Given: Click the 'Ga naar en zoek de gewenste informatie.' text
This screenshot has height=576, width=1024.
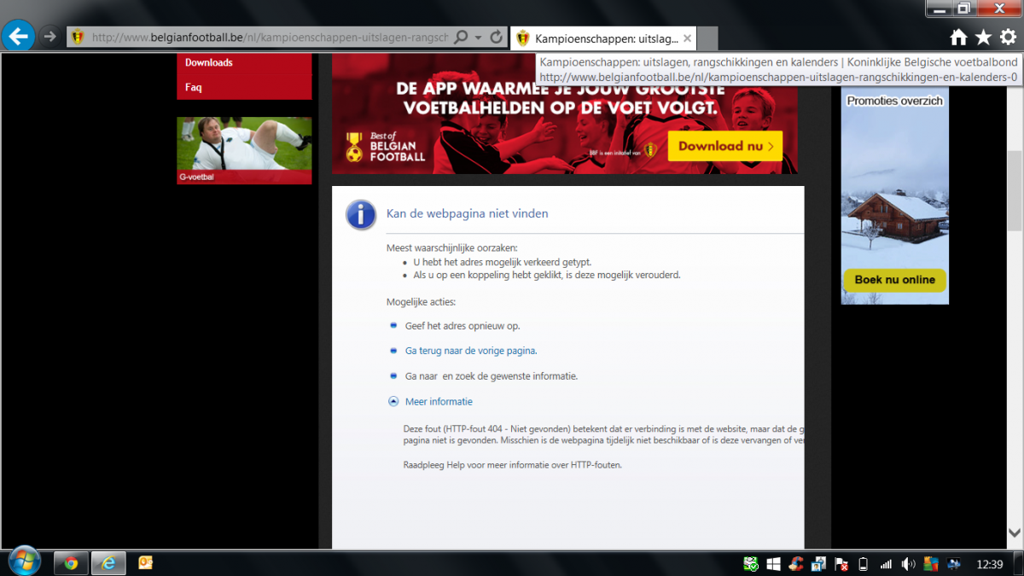Looking at the screenshot, I should tap(492, 376).
